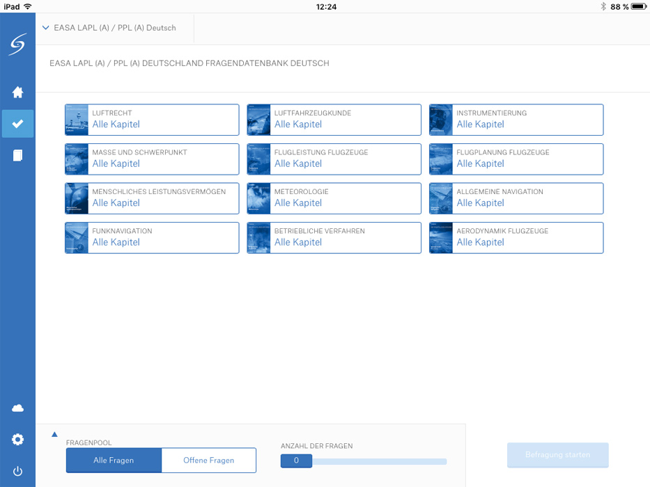
Task: Click the FUNKNAVIGATION subject label
Action: (x=123, y=231)
